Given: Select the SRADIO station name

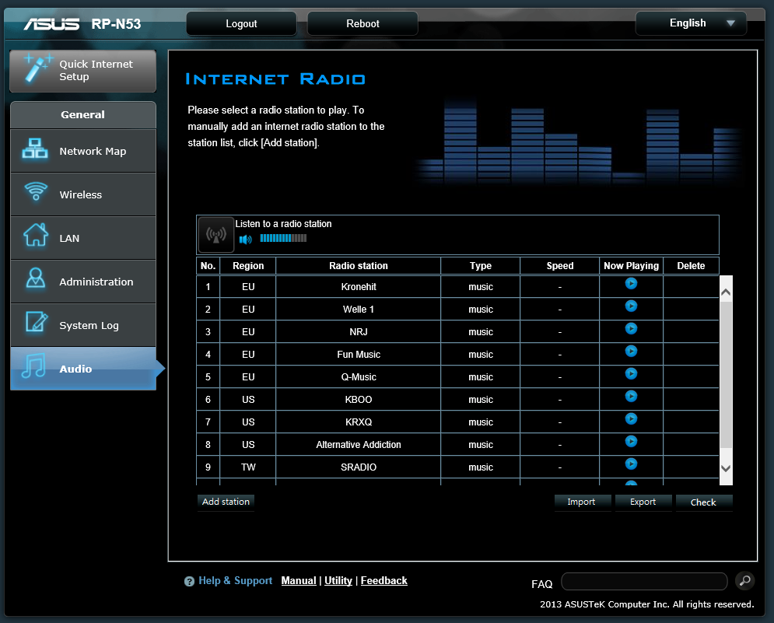Looking at the screenshot, I should [359, 467].
